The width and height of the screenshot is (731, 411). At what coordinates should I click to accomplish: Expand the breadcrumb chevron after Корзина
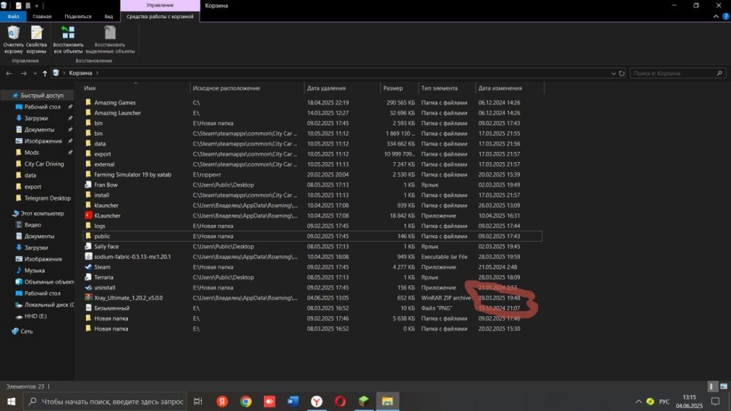point(97,72)
